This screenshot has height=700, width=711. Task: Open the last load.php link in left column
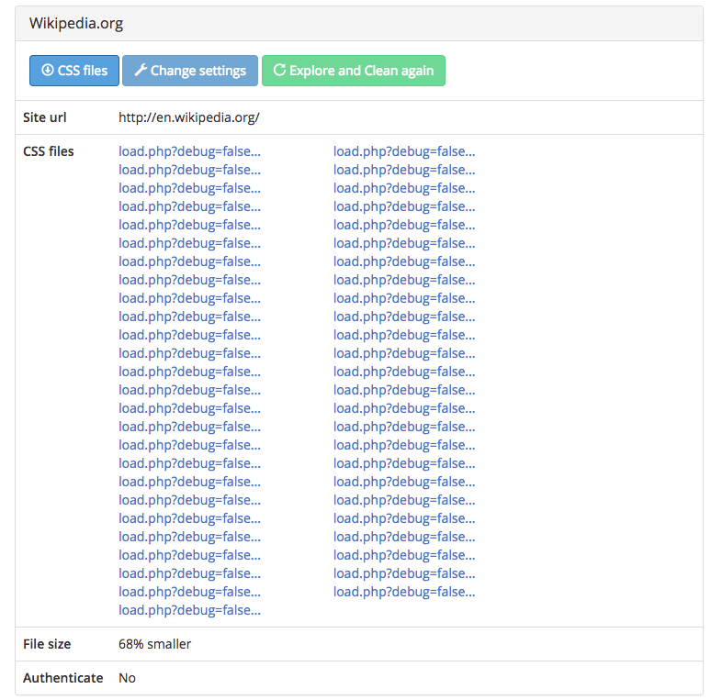tap(189, 610)
